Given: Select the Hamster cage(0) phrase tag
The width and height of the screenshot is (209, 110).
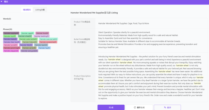Looking at the screenshot, I should (27, 33).
